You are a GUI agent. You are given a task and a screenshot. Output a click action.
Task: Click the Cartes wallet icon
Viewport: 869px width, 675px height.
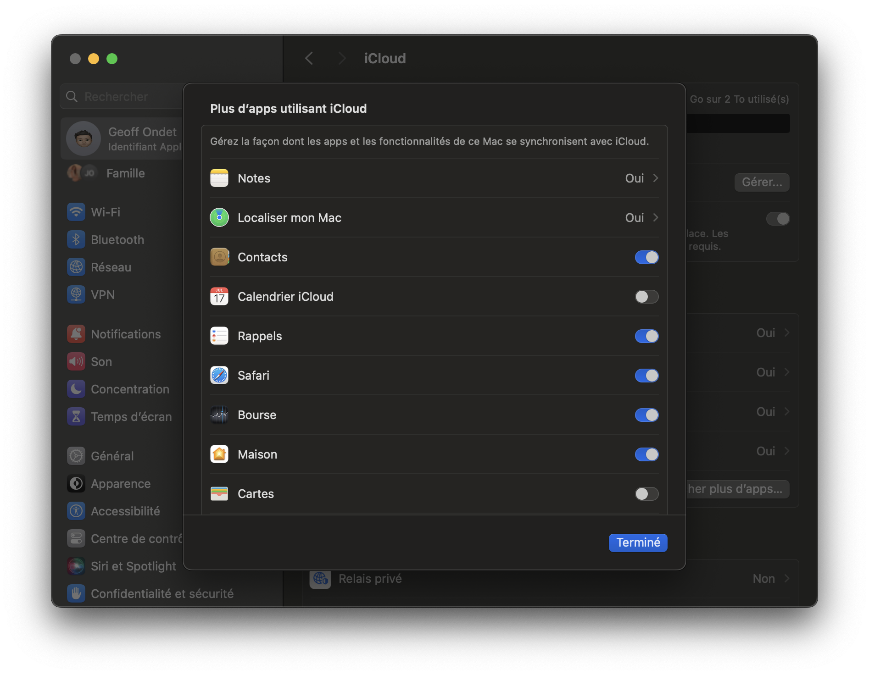click(x=219, y=493)
